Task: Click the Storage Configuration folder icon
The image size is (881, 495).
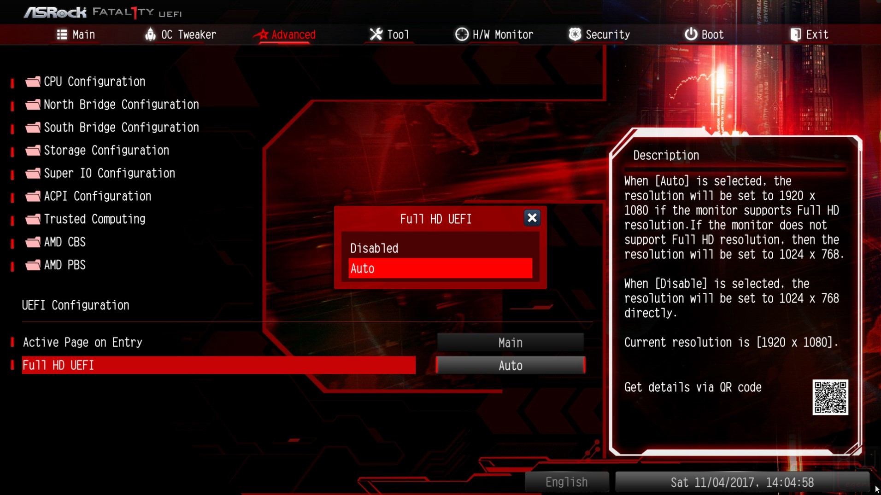Action: [x=33, y=151]
